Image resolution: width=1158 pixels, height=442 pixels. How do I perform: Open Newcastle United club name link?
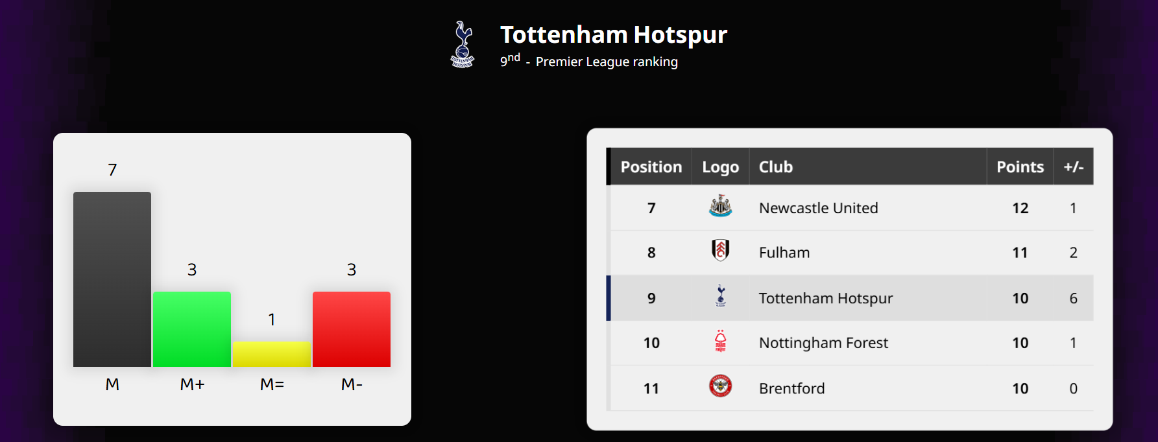pyautogui.click(x=819, y=208)
